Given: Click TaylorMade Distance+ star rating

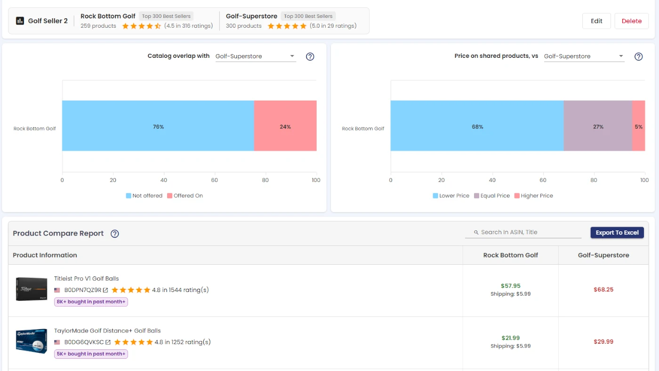Looking at the screenshot, I should coord(133,342).
